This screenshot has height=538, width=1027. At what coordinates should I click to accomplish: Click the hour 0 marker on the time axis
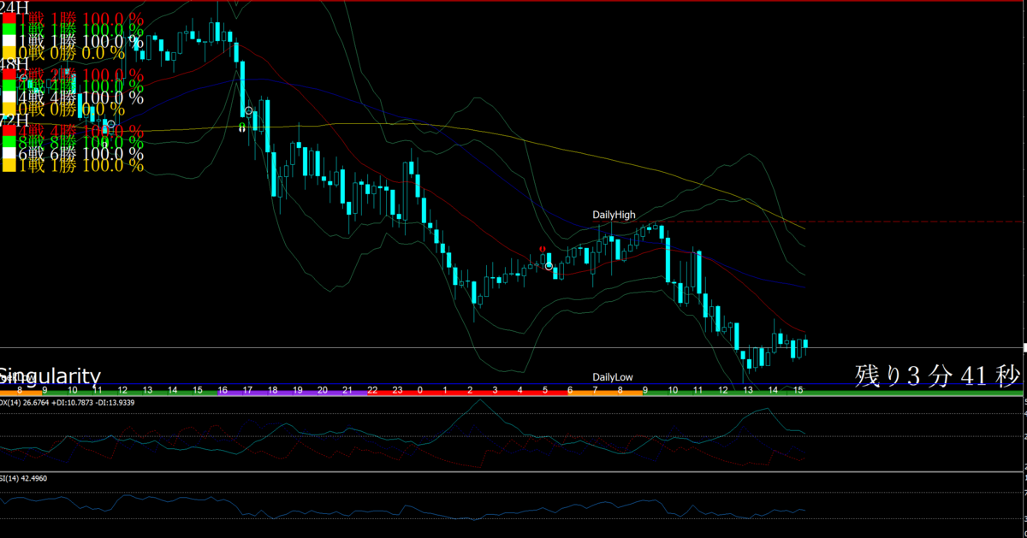[x=420, y=389]
